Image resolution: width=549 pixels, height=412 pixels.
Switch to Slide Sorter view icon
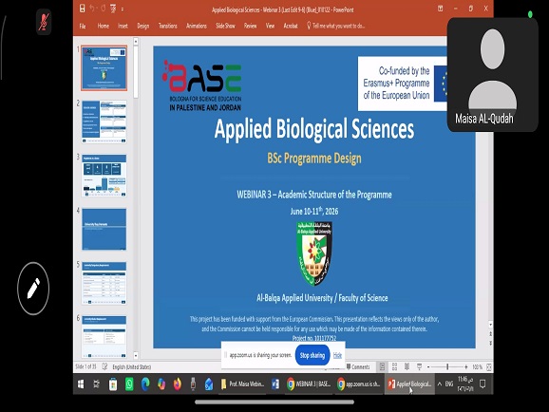[x=394, y=366]
